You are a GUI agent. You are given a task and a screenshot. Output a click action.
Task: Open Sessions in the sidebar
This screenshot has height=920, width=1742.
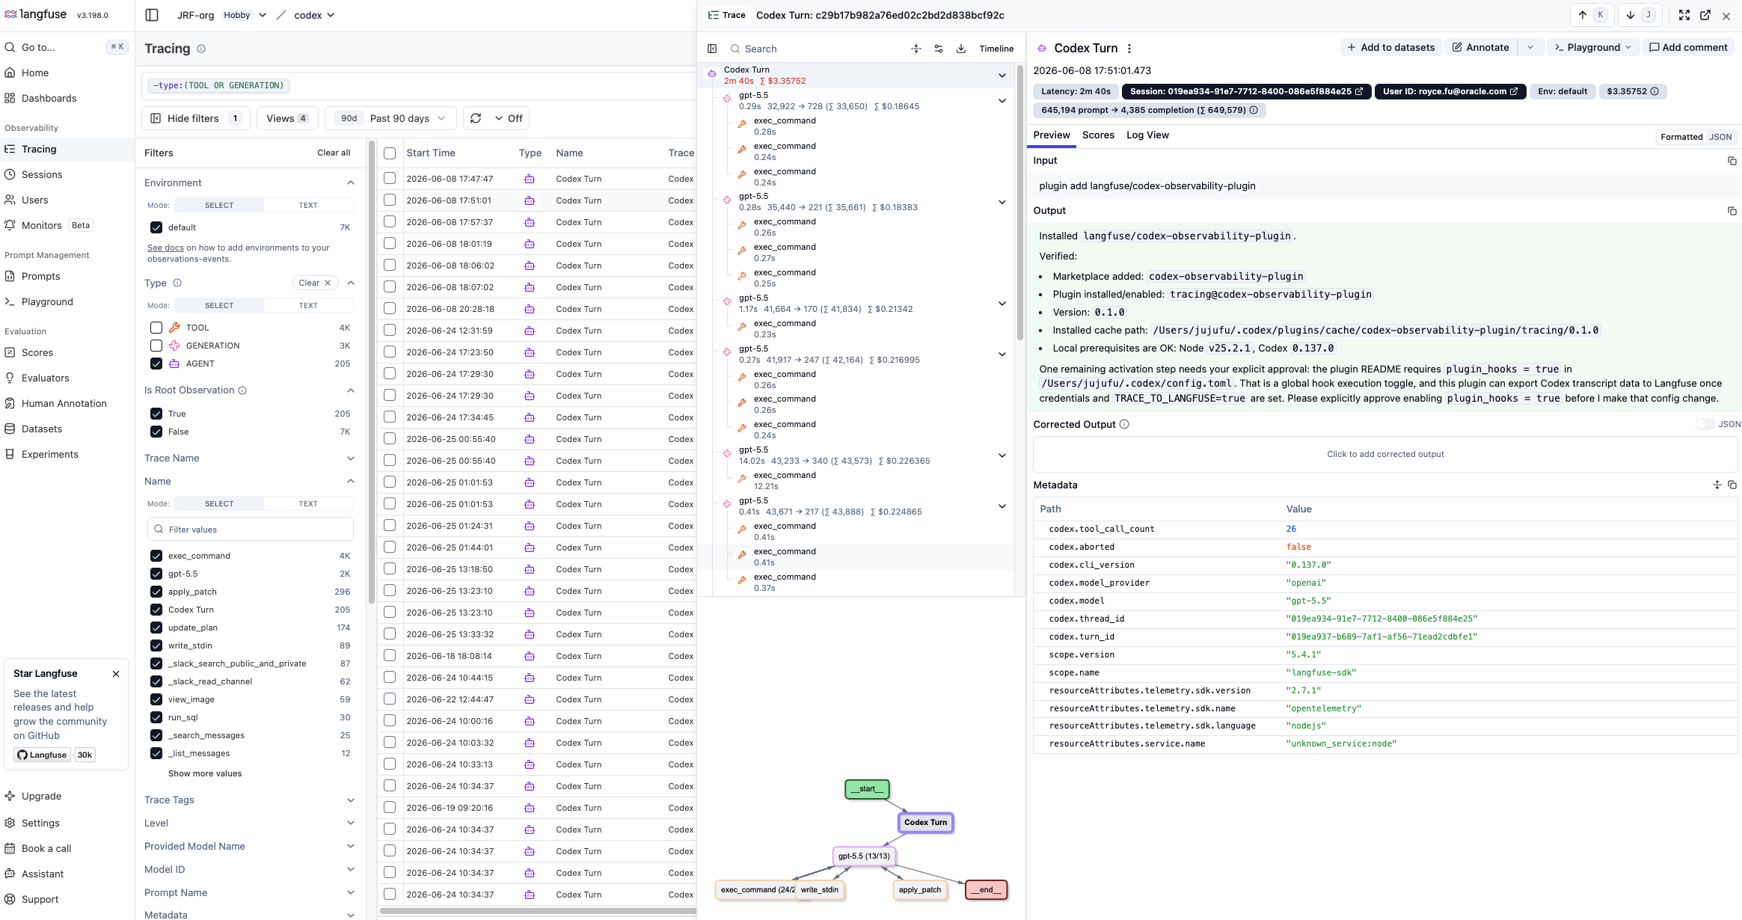pos(42,174)
